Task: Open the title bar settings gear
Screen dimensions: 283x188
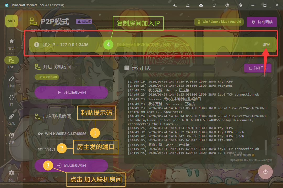Action: 240,5
